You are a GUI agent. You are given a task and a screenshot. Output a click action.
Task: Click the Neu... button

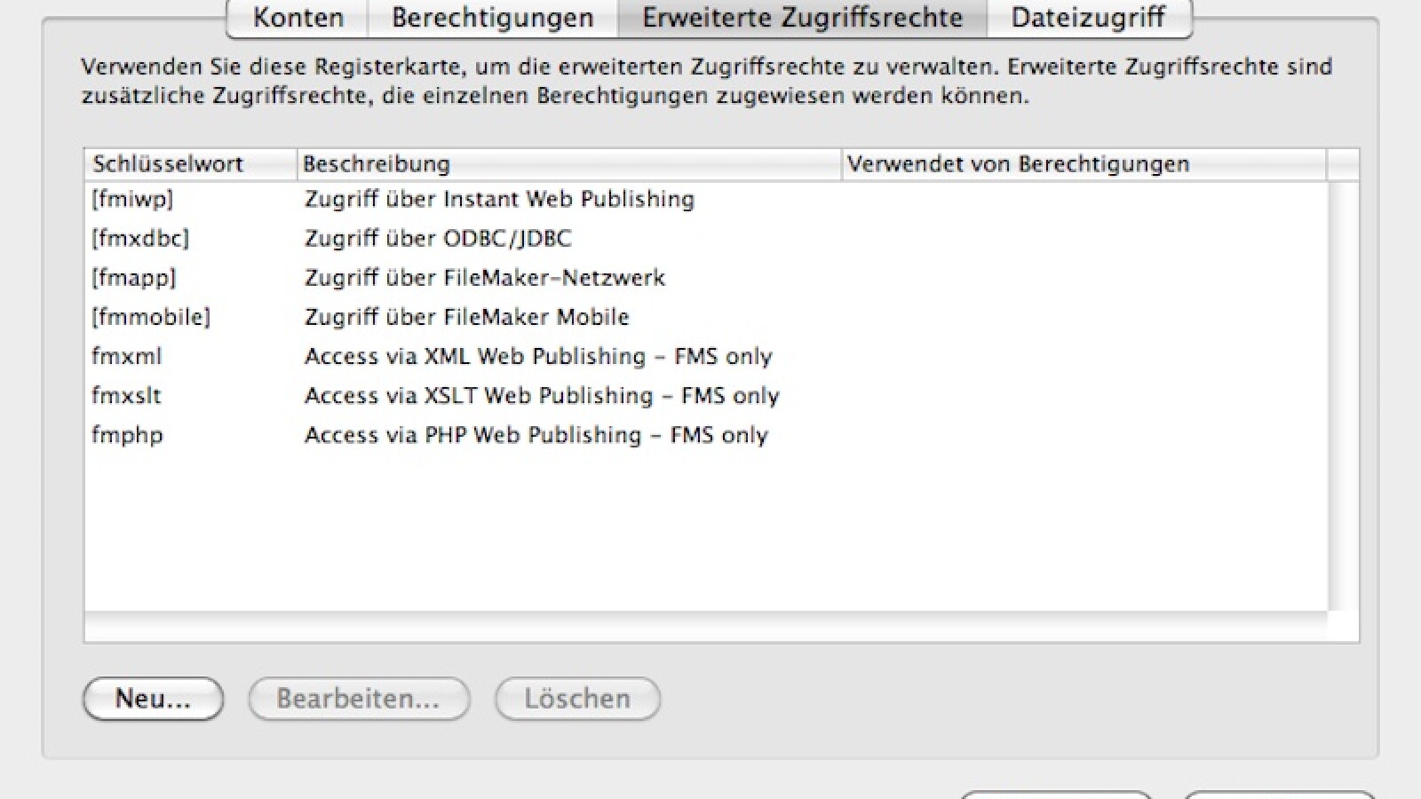tap(152, 699)
